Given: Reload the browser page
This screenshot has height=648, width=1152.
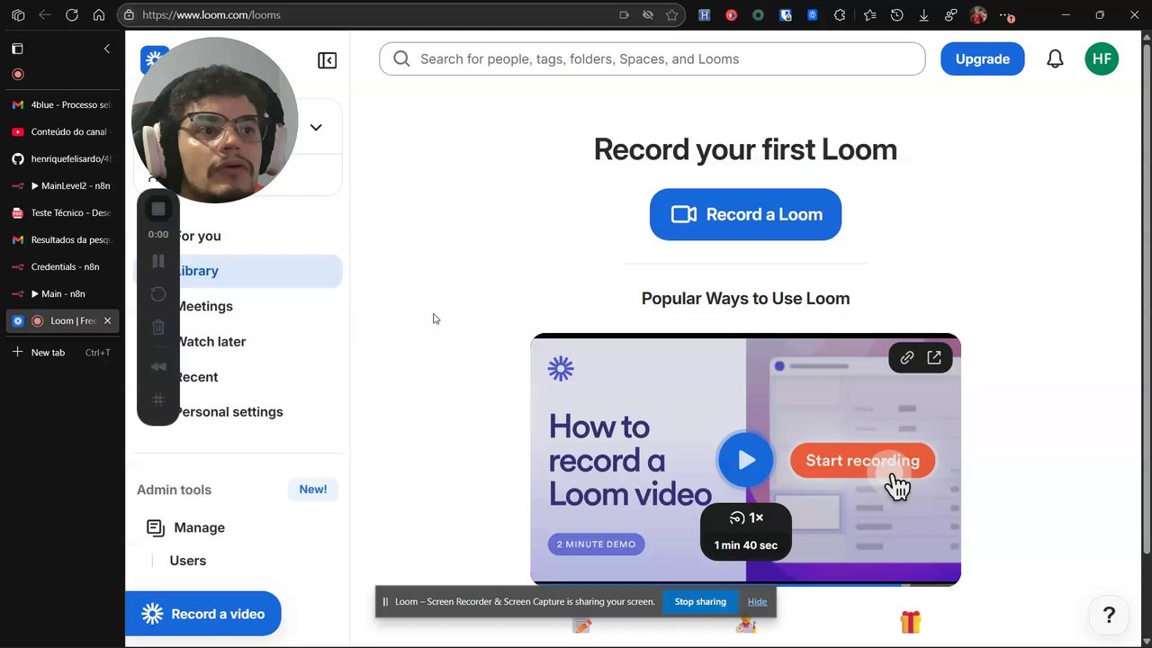Looking at the screenshot, I should click(x=72, y=15).
